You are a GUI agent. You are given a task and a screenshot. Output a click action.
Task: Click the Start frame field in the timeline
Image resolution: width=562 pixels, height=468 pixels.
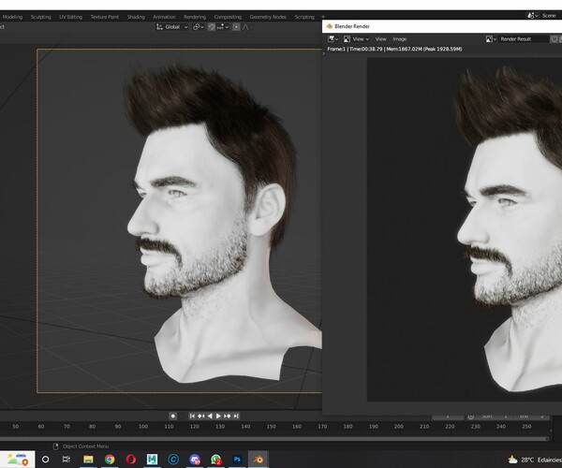(494, 417)
